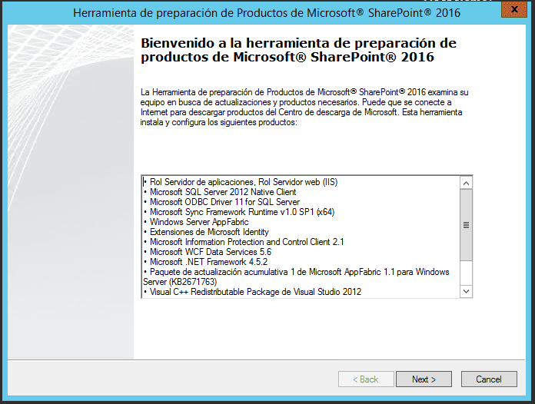Viewport: 535px width, 404px height.
Task: Click Microsoft ODBC Driver 11 for SQL Server
Action: [224, 202]
